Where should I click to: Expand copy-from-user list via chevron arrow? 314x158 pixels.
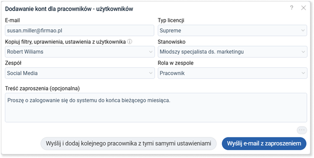(151, 52)
